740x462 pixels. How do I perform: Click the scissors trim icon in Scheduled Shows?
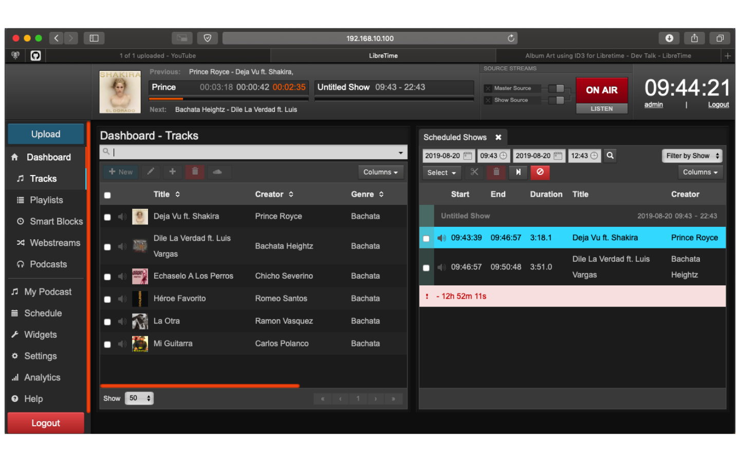[x=474, y=172]
